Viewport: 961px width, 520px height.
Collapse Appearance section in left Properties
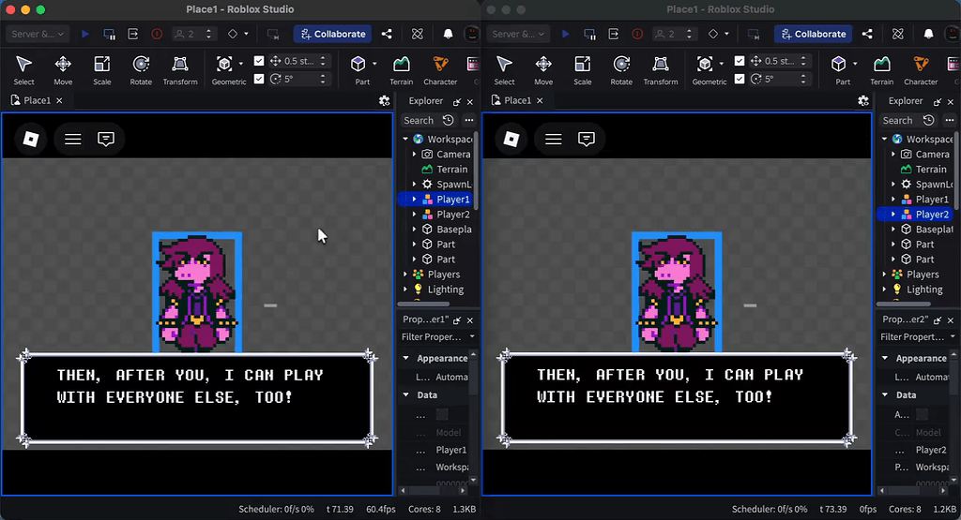[405, 359]
